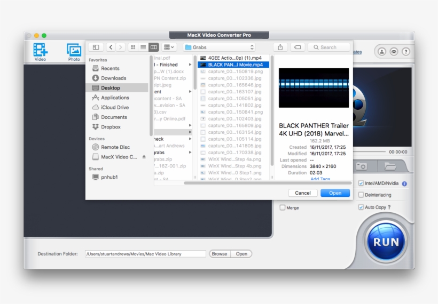Viewport: 438px width, 304px height.
Task: Select the 4GEE Actio...0p) (1).mp4 file
Action: point(233,58)
